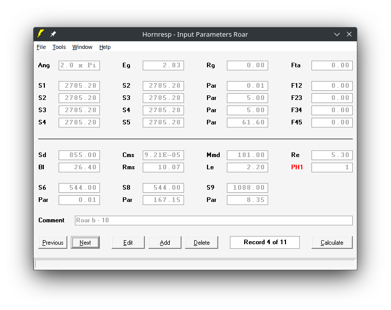This screenshot has height=310, width=391.
Task: Click the pin window icon
Action: 53,34
